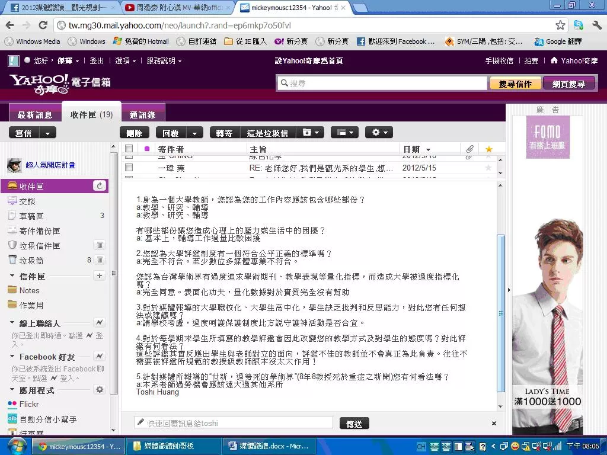Viewport: 607px width, 455px height.
Task: Refresh the inbox via the circular arrow
Action: [x=100, y=186]
